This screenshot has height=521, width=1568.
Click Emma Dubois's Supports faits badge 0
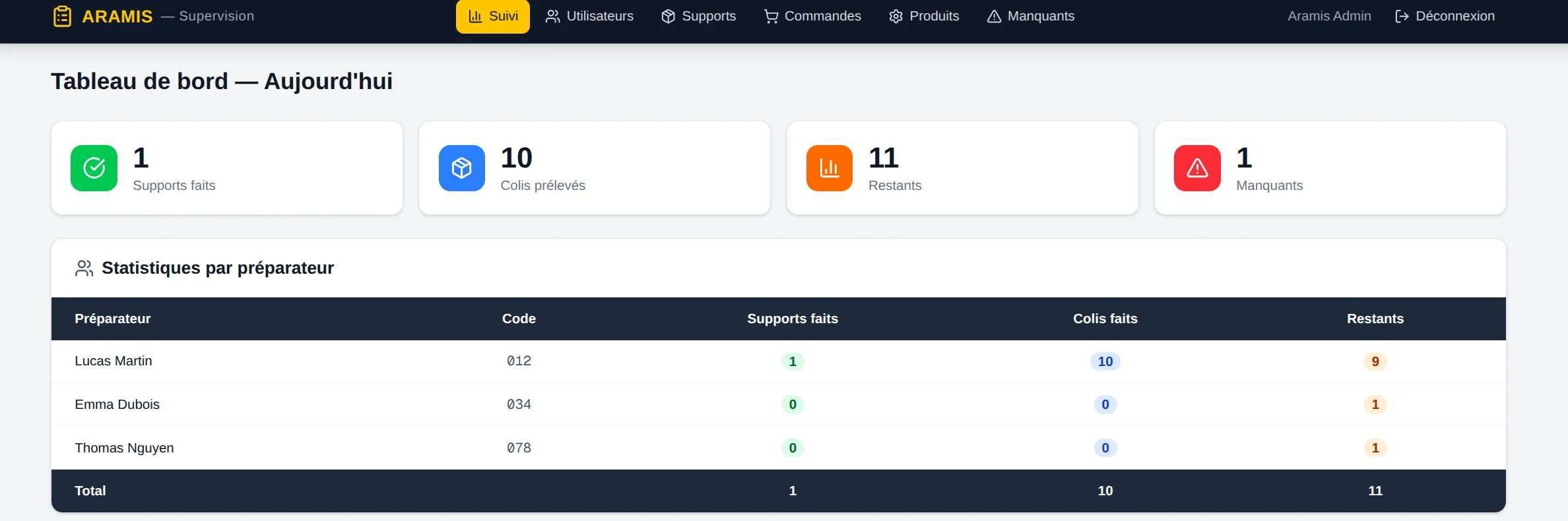pos(793,404)
